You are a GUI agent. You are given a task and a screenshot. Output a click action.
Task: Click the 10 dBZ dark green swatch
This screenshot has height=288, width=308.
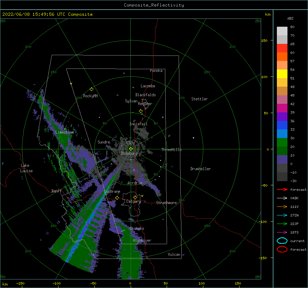point(282,151)
